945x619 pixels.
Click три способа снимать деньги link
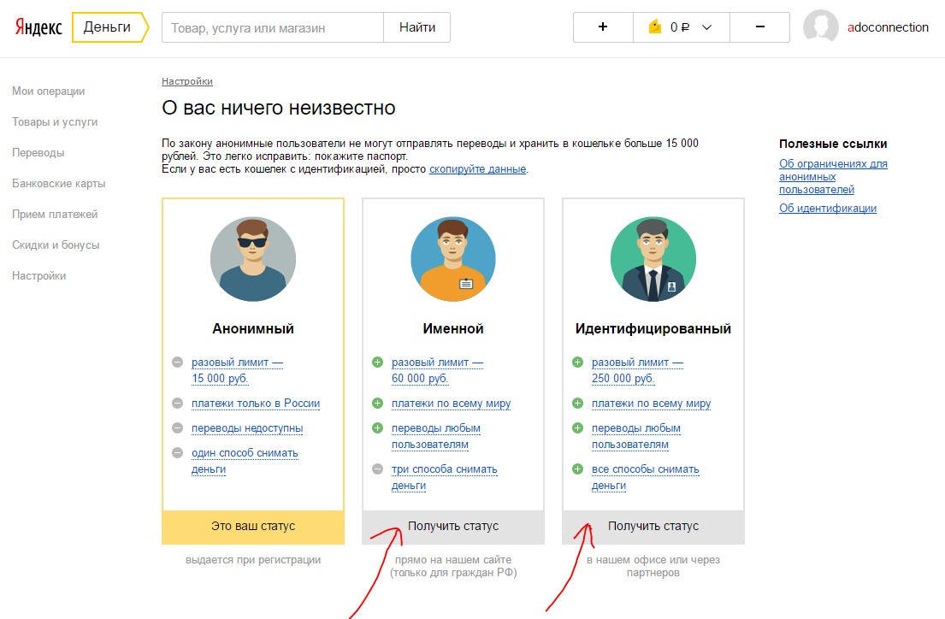[445, 477]
